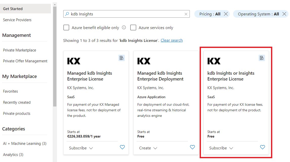Open Managed kdb Insights Enterprise Deployment title
The image size is (290, 162).
(160, 76)
